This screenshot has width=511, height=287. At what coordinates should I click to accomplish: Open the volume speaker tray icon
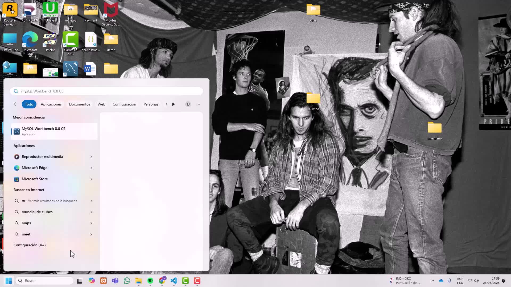pyautogui.click(x=476, y=281)
